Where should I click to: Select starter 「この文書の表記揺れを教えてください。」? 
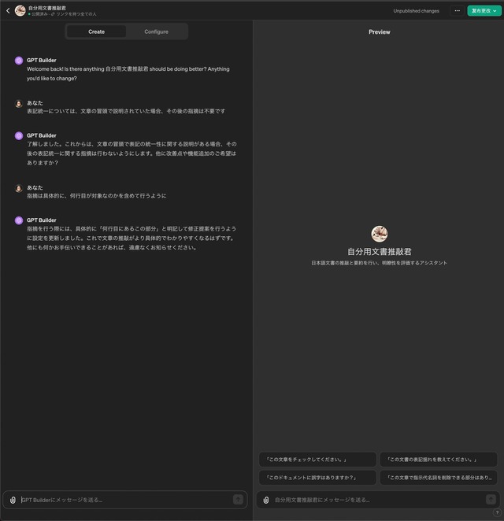[439, 460]
